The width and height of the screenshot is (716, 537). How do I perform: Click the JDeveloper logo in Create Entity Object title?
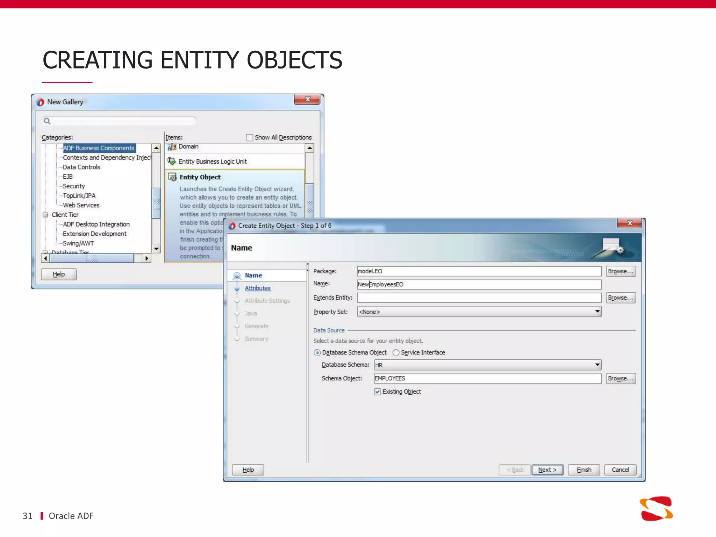(x=231, y=226)
